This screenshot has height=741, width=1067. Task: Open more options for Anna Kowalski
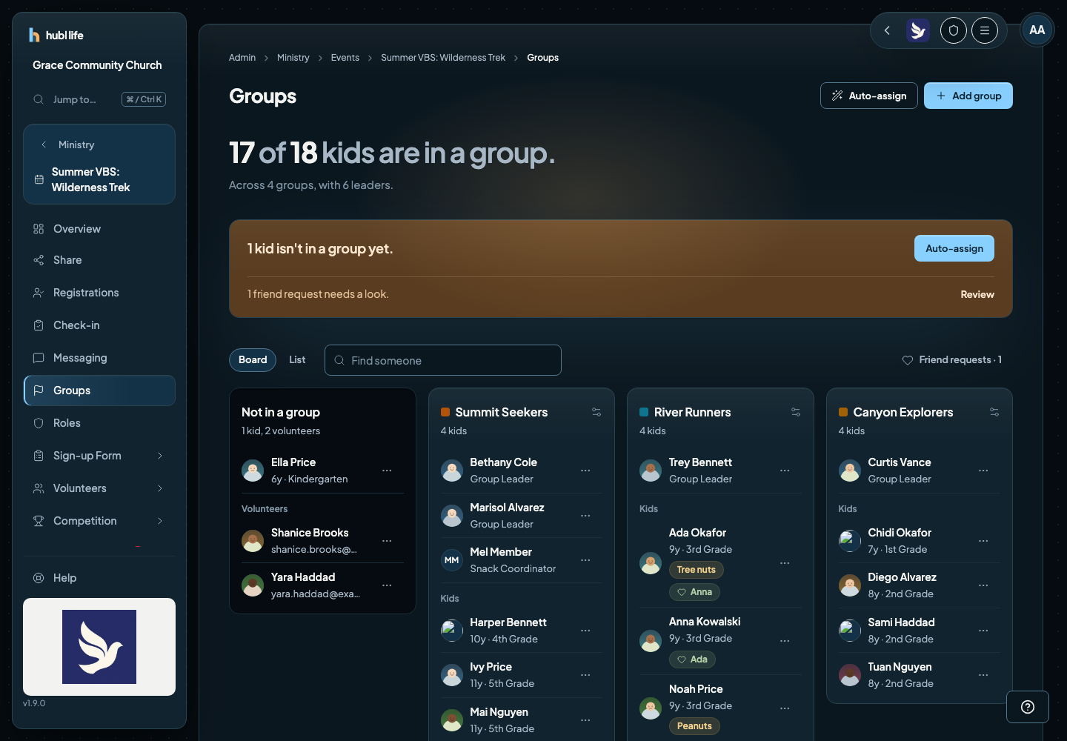point(785,641)
